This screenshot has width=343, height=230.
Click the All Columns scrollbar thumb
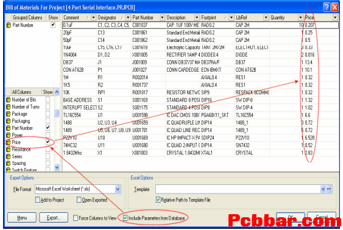[x=57, y=113]
